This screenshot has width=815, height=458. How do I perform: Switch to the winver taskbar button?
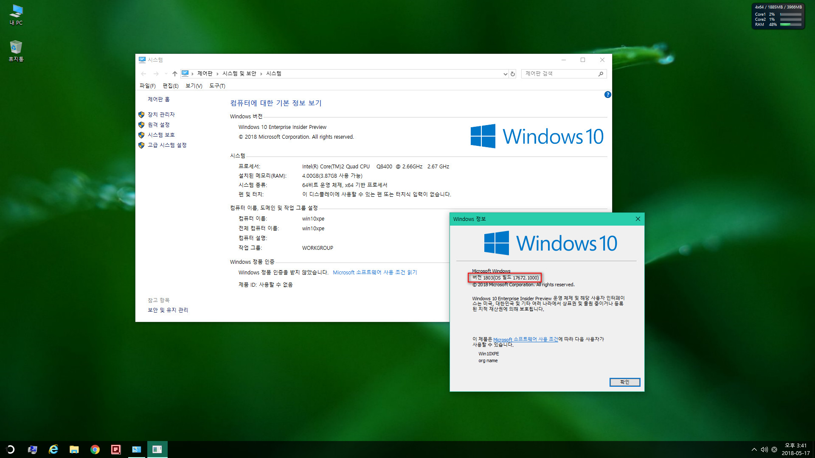(x=157, y=450)
